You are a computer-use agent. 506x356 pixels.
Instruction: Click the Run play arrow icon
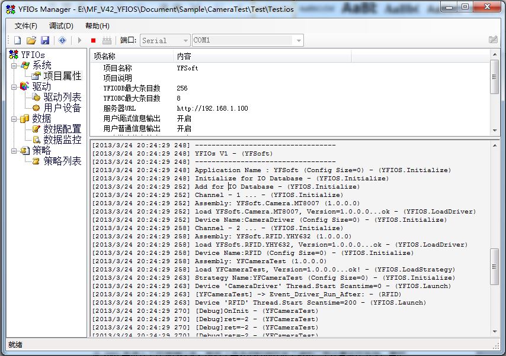pyautogui.click(x=79, y=40)
